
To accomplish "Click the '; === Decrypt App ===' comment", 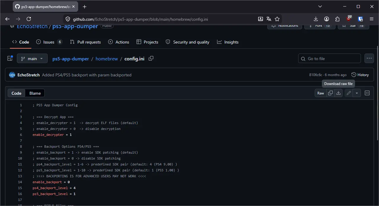I will coord(53,117).
